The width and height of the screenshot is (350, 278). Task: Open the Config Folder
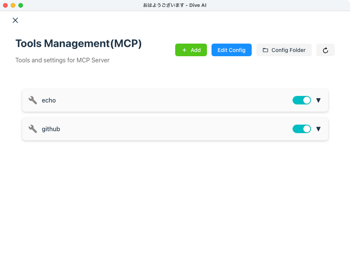point(284,50)
